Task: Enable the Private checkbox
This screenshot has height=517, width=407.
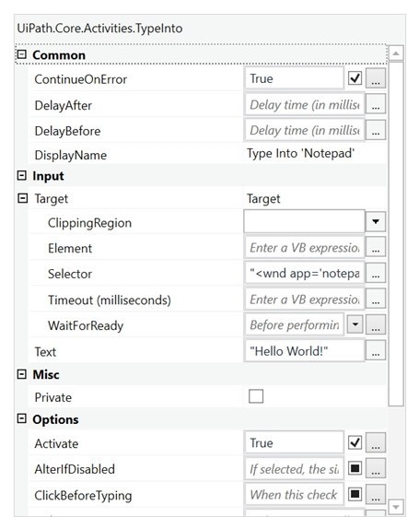Action: 256,396
